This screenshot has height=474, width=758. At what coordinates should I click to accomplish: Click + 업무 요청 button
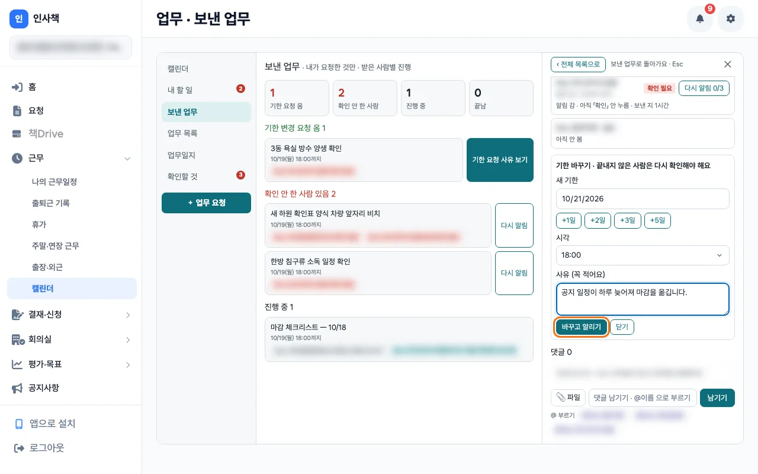[x=206, y=203]
